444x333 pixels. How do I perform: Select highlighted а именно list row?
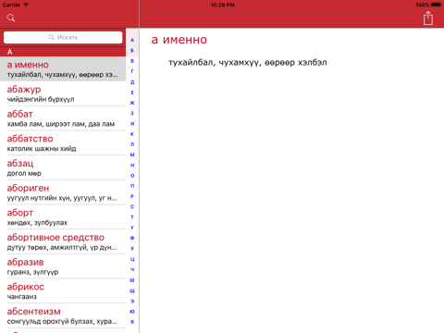pyautogui.click(x=63, y=68)
